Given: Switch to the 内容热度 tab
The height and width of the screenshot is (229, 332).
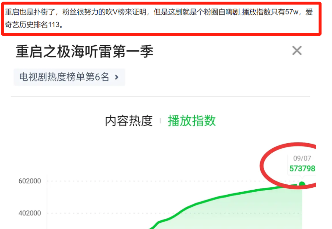Looking at the screenshot, I should [x=129, y=121].
